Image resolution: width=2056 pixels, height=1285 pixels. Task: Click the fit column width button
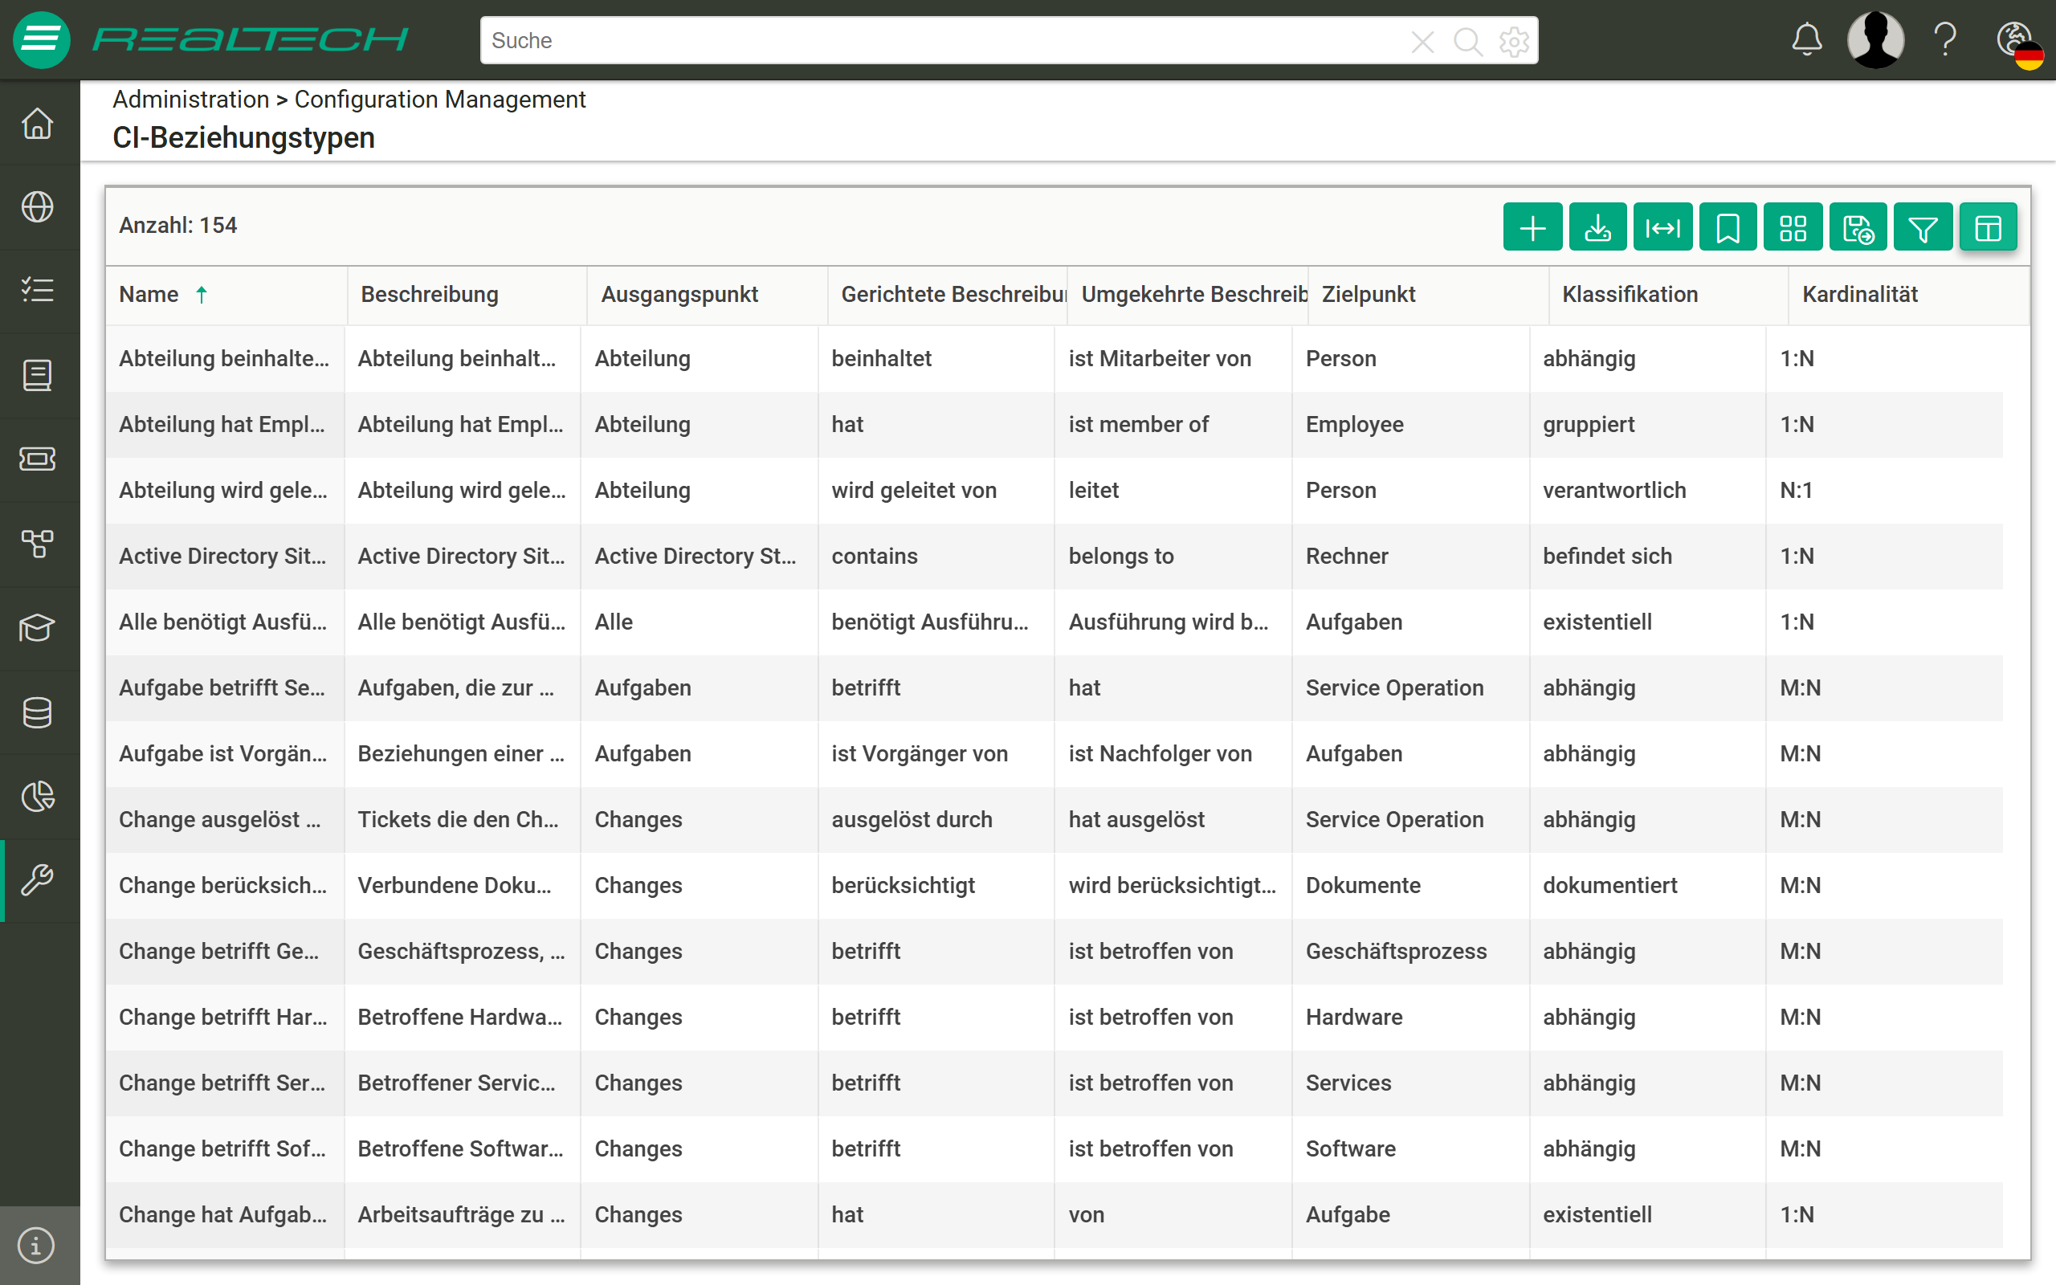click(x=1662, y=228)
